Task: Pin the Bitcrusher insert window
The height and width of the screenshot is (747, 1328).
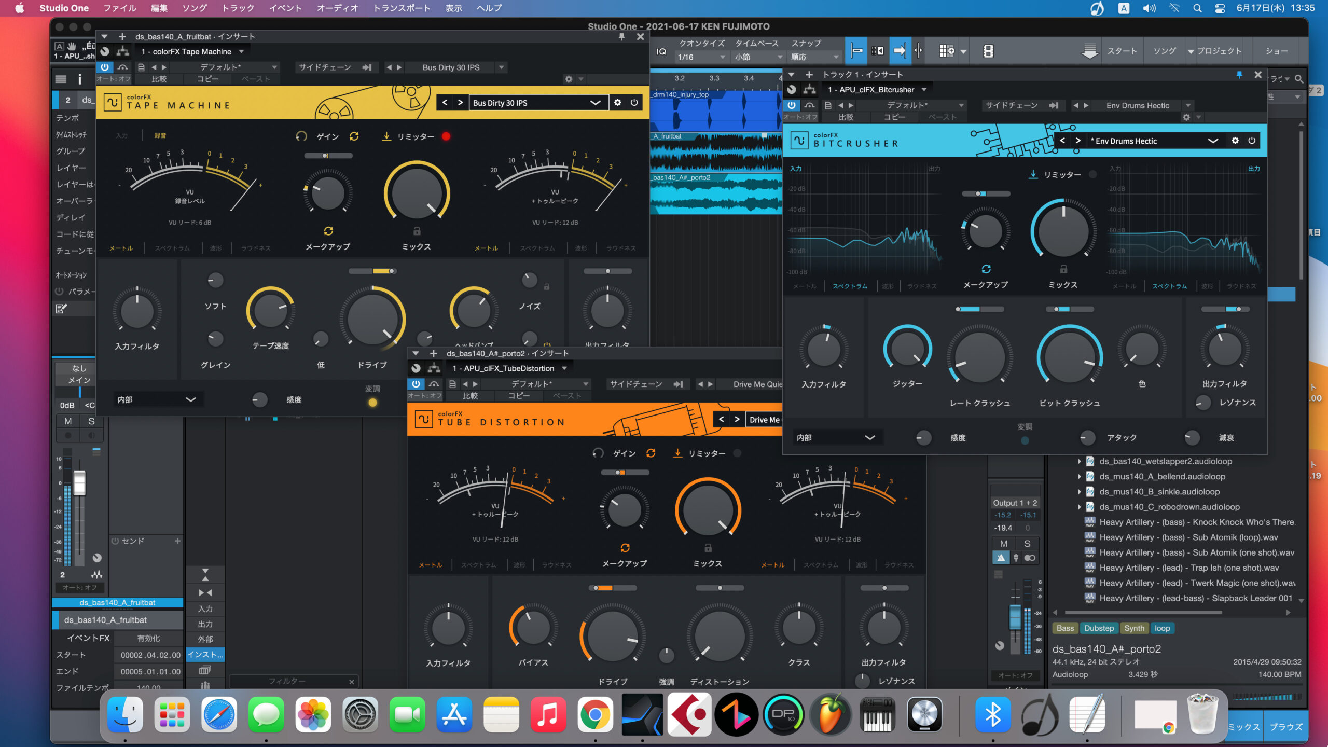Action: [x=1239, y=75]
